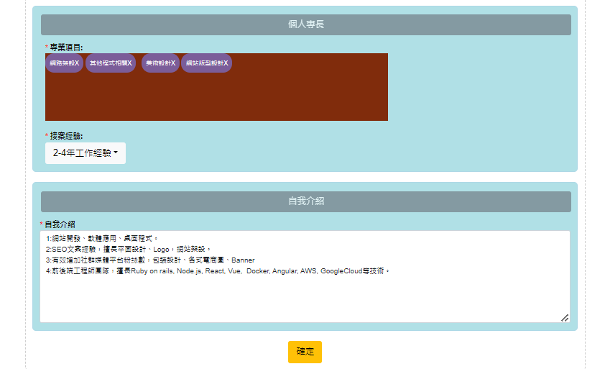Click the 接案經驗 field label
Image resolution: width=605 pixels, height=369 pixels.
tap(66, 136)
